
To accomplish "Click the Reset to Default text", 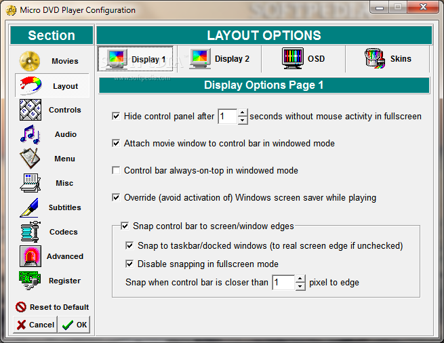I will pyautogui.click(x=59, y=307).
